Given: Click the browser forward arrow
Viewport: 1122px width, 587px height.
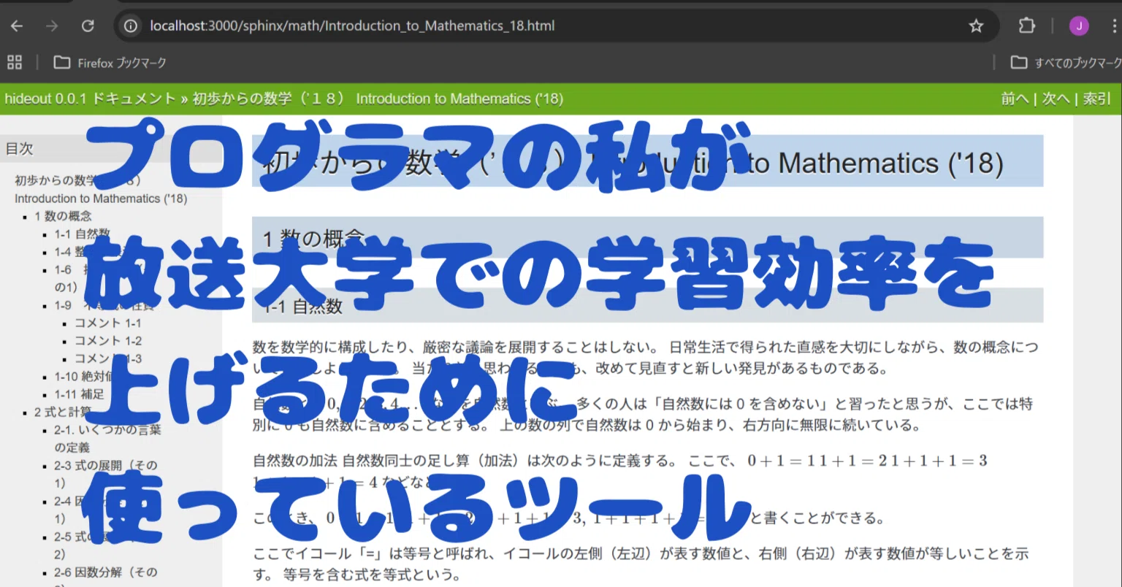Looking at the screenshot, I should click(x=52, y=26).
